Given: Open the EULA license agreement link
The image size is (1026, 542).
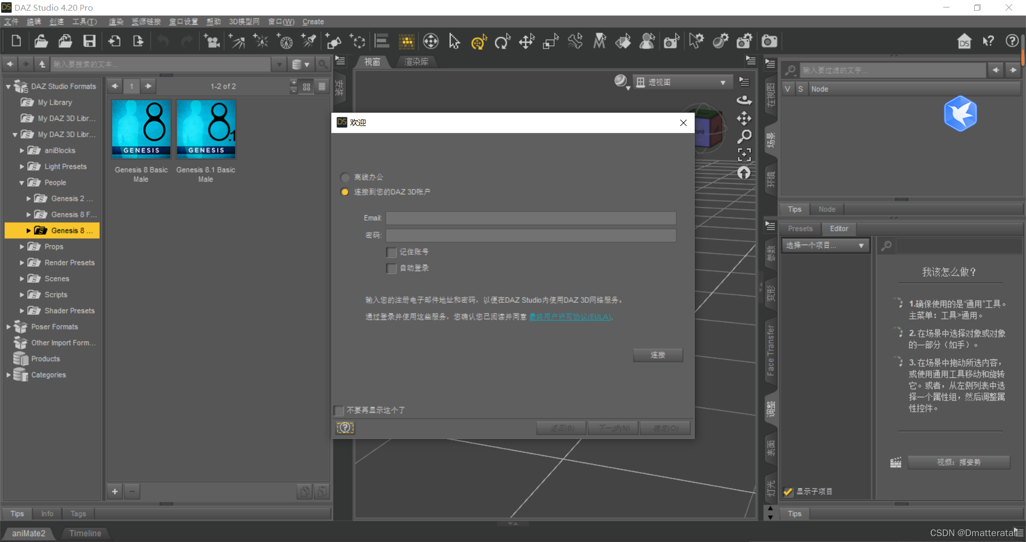Looking at the screenshot, I should 570,317.
